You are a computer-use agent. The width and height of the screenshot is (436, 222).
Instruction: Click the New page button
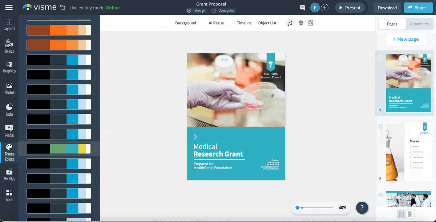tap(406, 39)
